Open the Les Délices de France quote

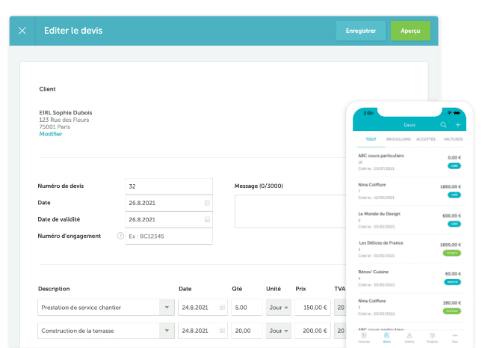coord(410,248)
